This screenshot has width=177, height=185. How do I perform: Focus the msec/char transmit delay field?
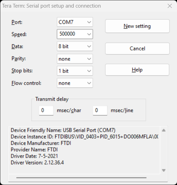point(46,110)
